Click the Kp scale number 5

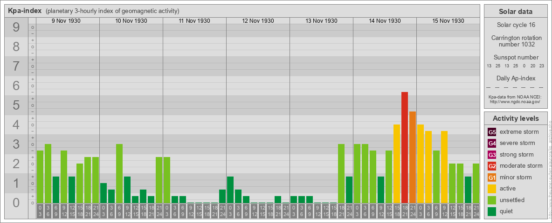pyautogui.click(x=16, y=105)
